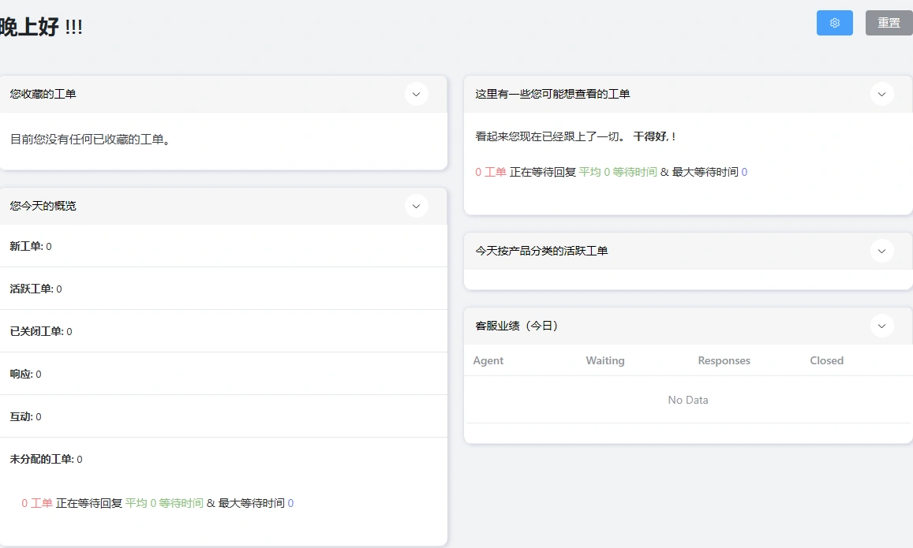Click the 晚上好 greeting heading
This screenshot has width=913, height=548.
click(32, 25)
